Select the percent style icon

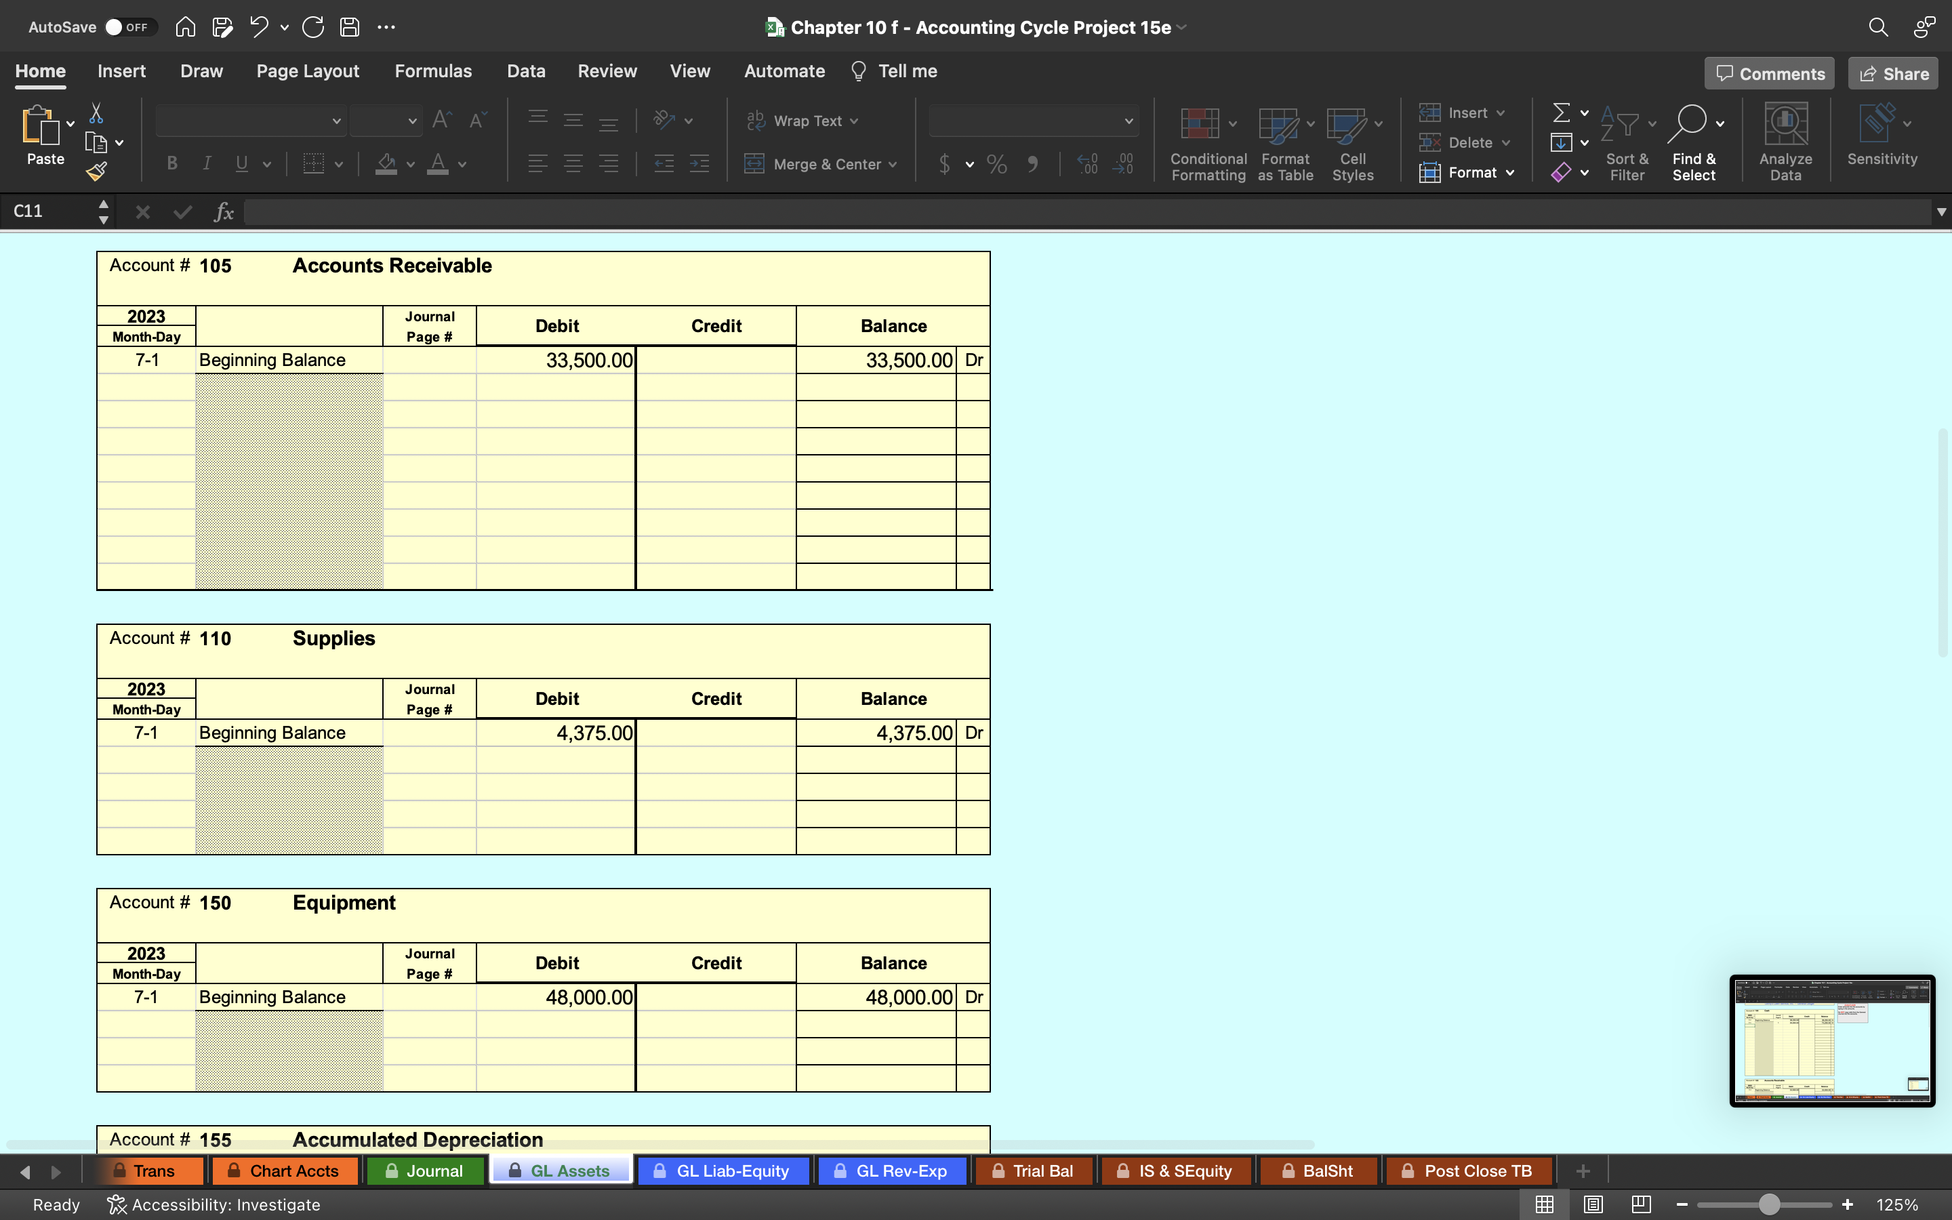click(x=996, y=165)
